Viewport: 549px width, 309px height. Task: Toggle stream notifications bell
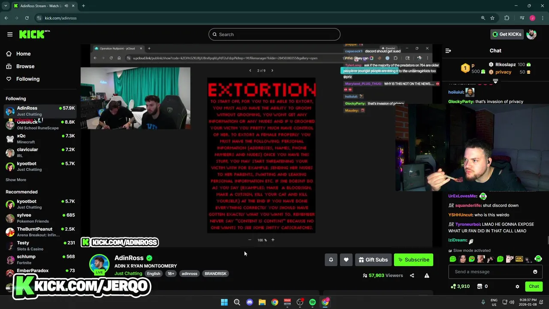pos(331,260)
